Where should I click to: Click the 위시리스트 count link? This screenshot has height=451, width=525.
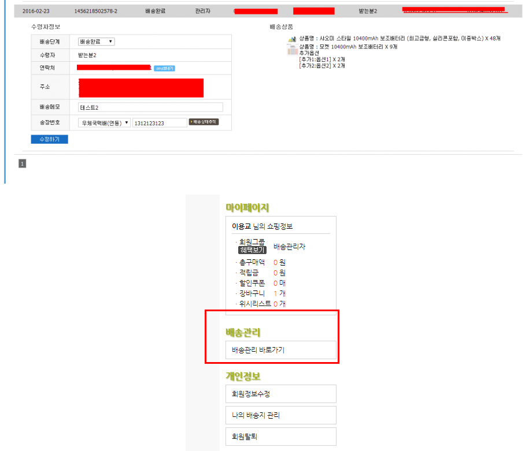(276, 304)
